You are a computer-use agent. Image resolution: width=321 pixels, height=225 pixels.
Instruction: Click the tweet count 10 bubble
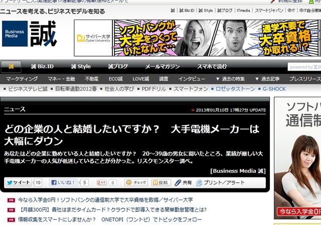[x=38, y=182]
